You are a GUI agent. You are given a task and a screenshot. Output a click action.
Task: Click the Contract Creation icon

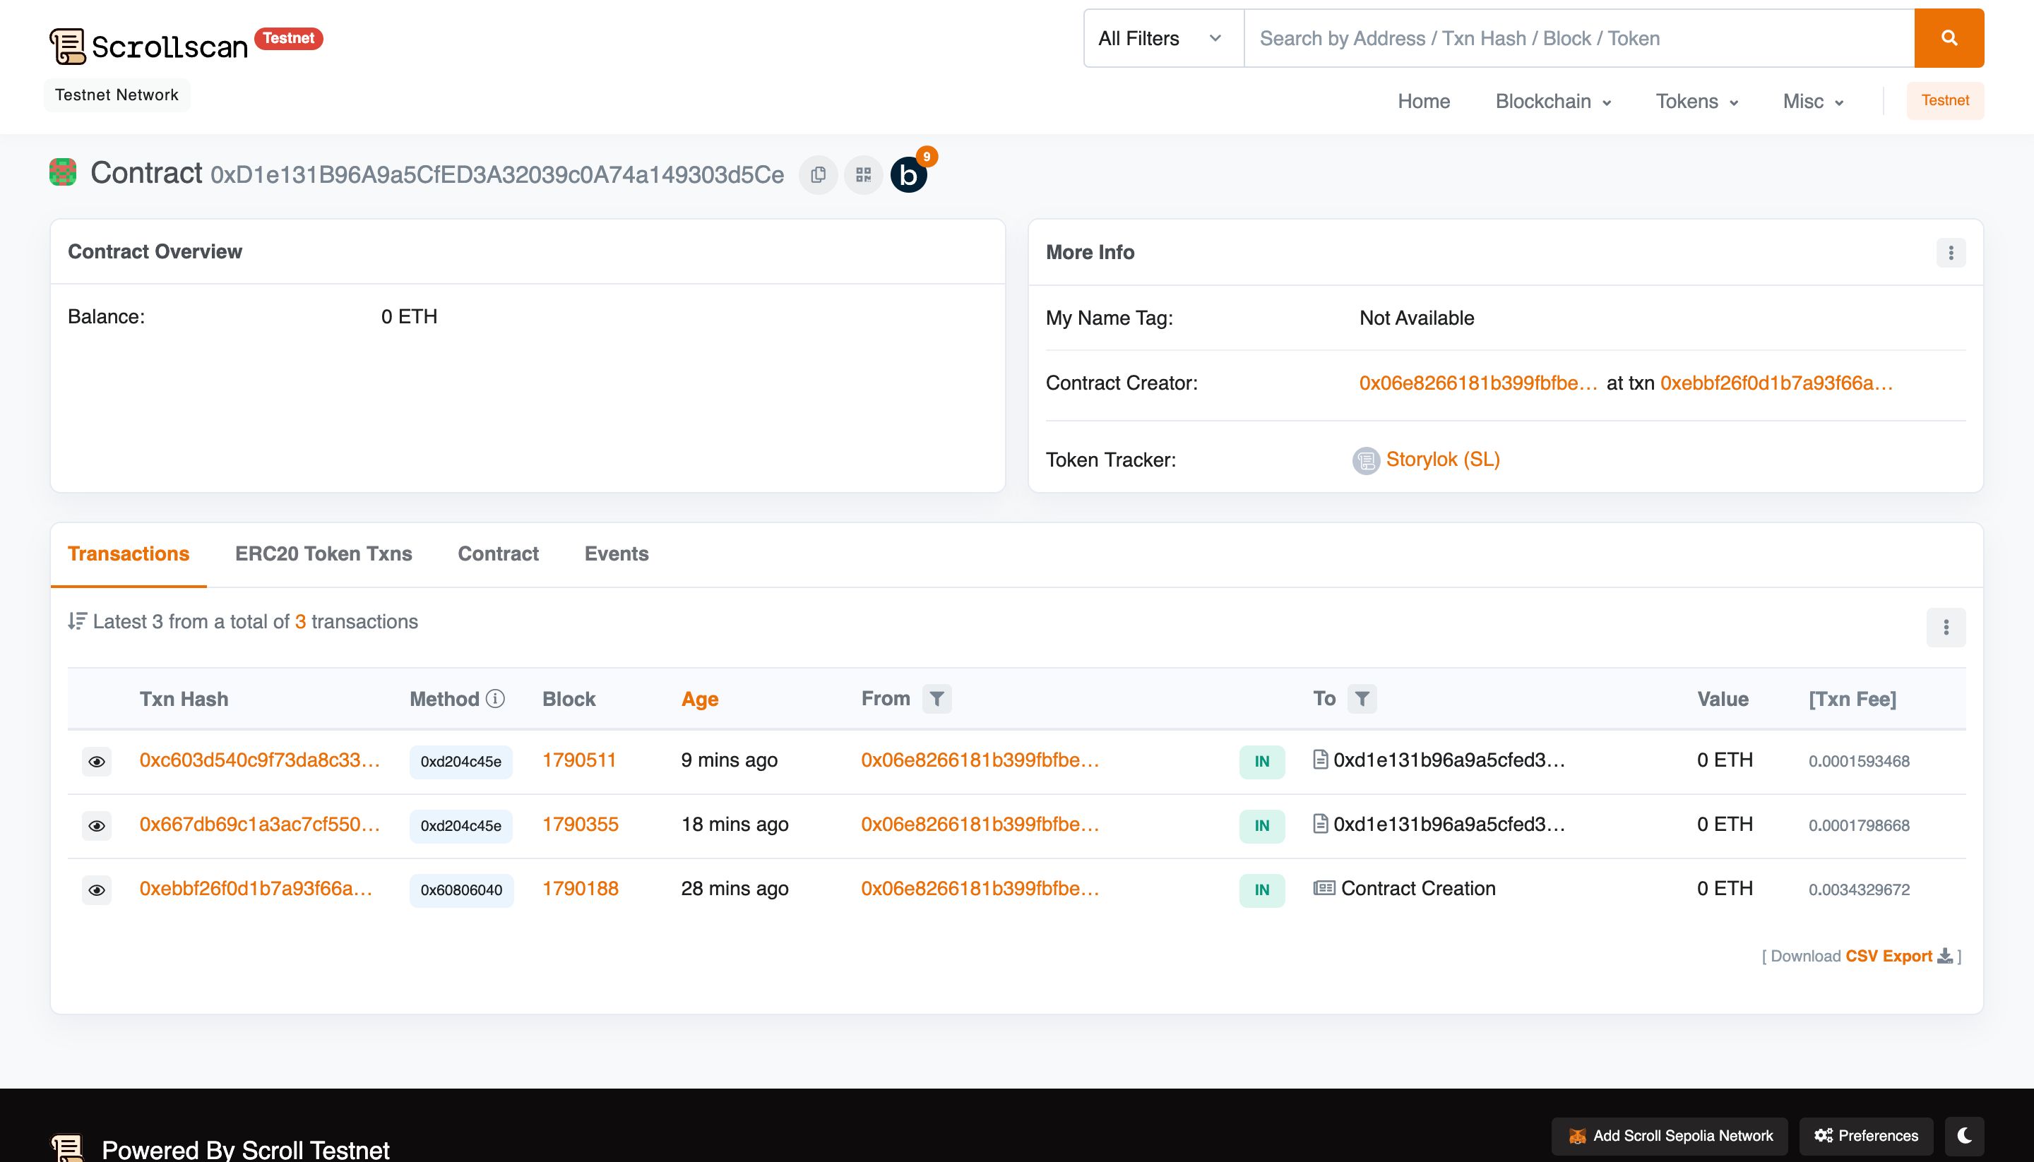click(x=1324, y=887)
